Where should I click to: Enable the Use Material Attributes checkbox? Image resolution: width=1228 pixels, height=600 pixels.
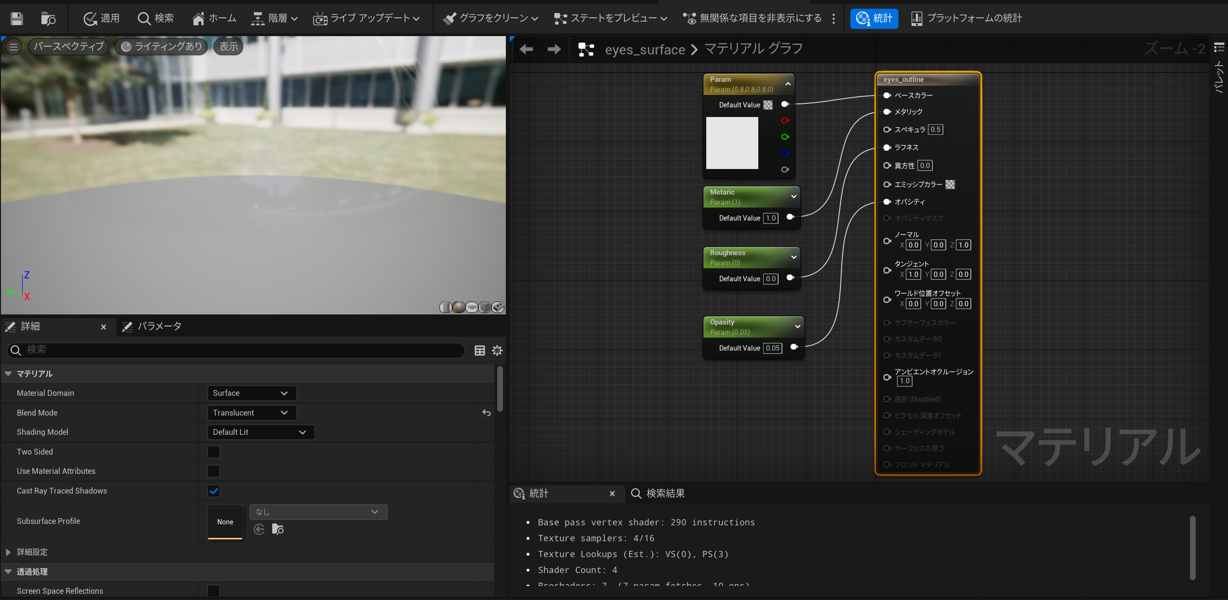pyautogui.click(x=213, y=471)
